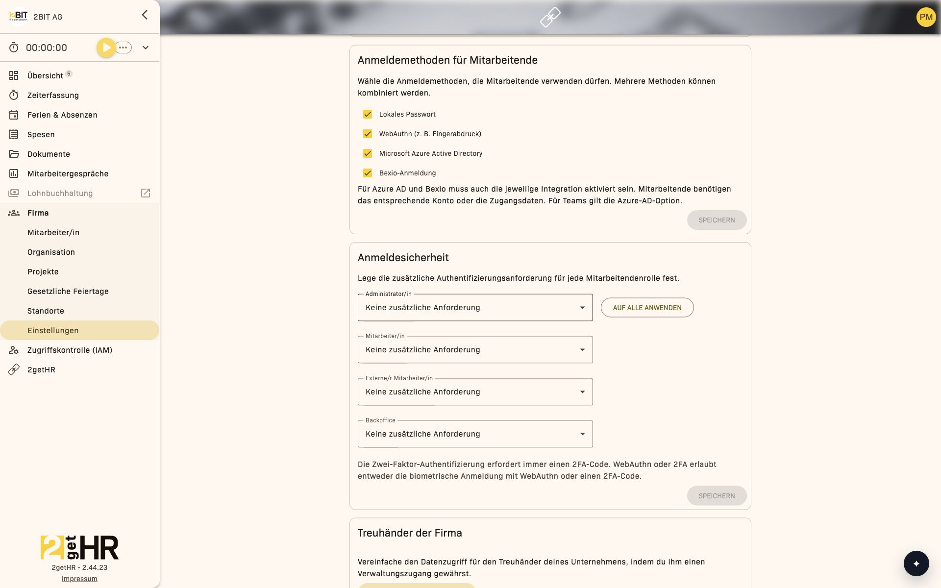Click SPEICHERN in Anmeldemethoden section
The height and width of the screenshot is (588, 941).
pos(717,220)
